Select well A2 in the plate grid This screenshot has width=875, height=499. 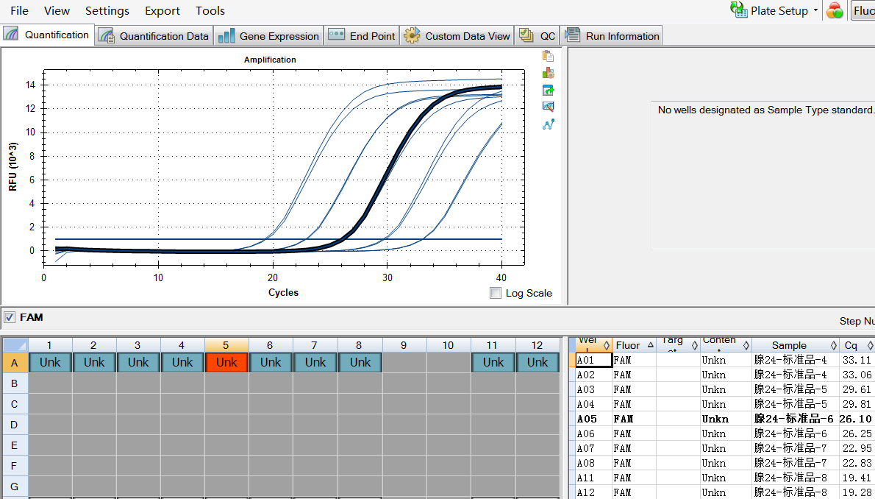coord(94,363)
